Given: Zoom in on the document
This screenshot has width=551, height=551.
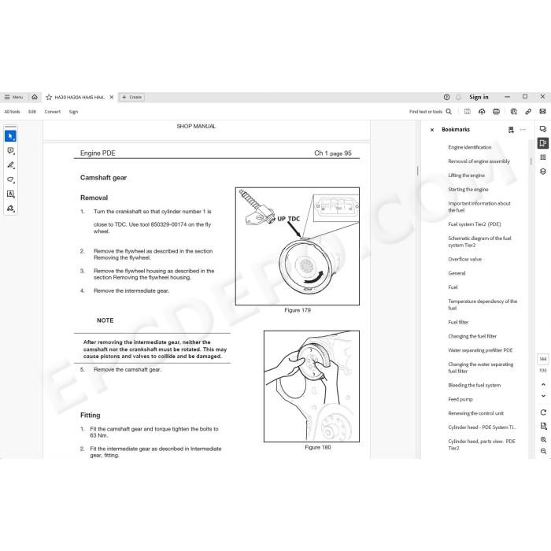Looking at the screenshot, I should 543,439.
